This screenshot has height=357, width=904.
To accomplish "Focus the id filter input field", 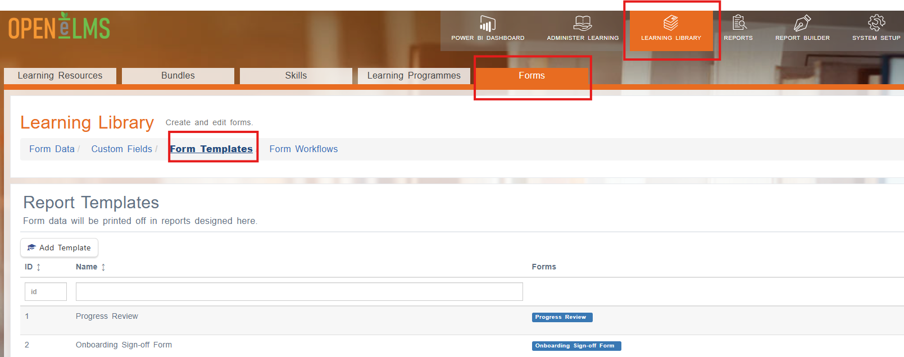I will 46,292.
